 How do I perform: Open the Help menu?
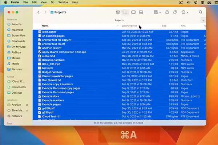75,3
